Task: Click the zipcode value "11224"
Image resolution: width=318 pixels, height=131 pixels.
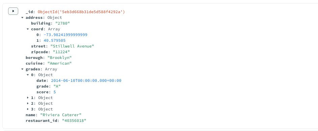Action: click(x=61, y=52)
